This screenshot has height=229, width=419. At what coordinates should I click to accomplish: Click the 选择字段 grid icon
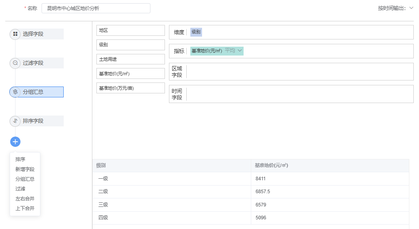[x=15, y=34]
